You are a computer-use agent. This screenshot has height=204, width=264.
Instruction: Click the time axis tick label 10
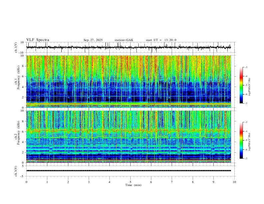(234, 182)
